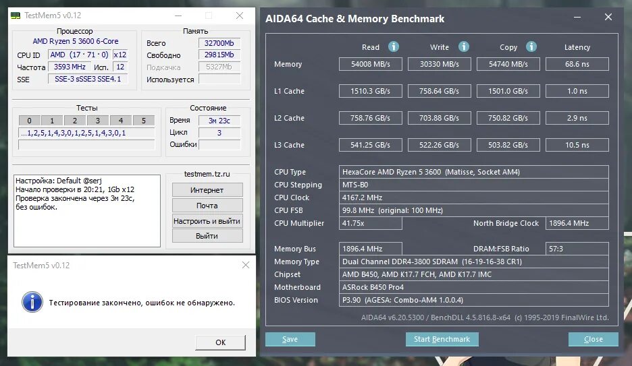Click CPU FSB value 99.8 MHz
This screenshot has width=632, height=366.
pyautogui.click(x=473, y=210)
